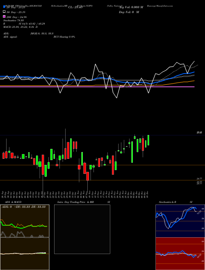
Task: Click the 'ADX signal:' label
Action: (x=10, y=37)
